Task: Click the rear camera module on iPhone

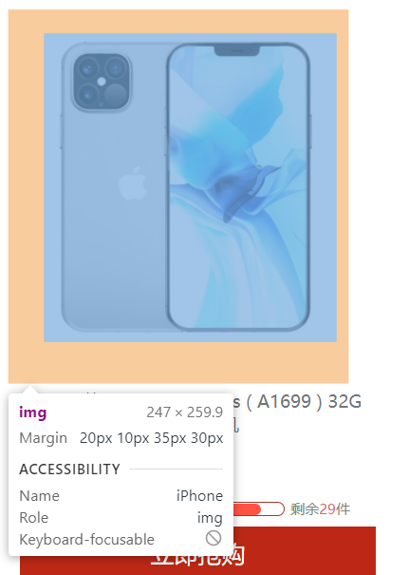Action: (x=102, y=82)
